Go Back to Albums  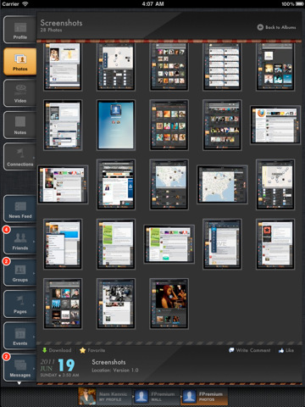[x=276, y=27]
